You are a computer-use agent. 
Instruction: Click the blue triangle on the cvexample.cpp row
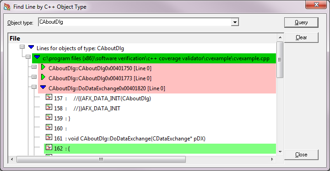pos(37,57)
